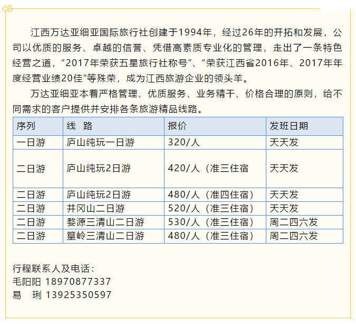Select the "发班日期" column header
Image resolution: width=356 pixels, height=325 pixels.
click(289, 126)
